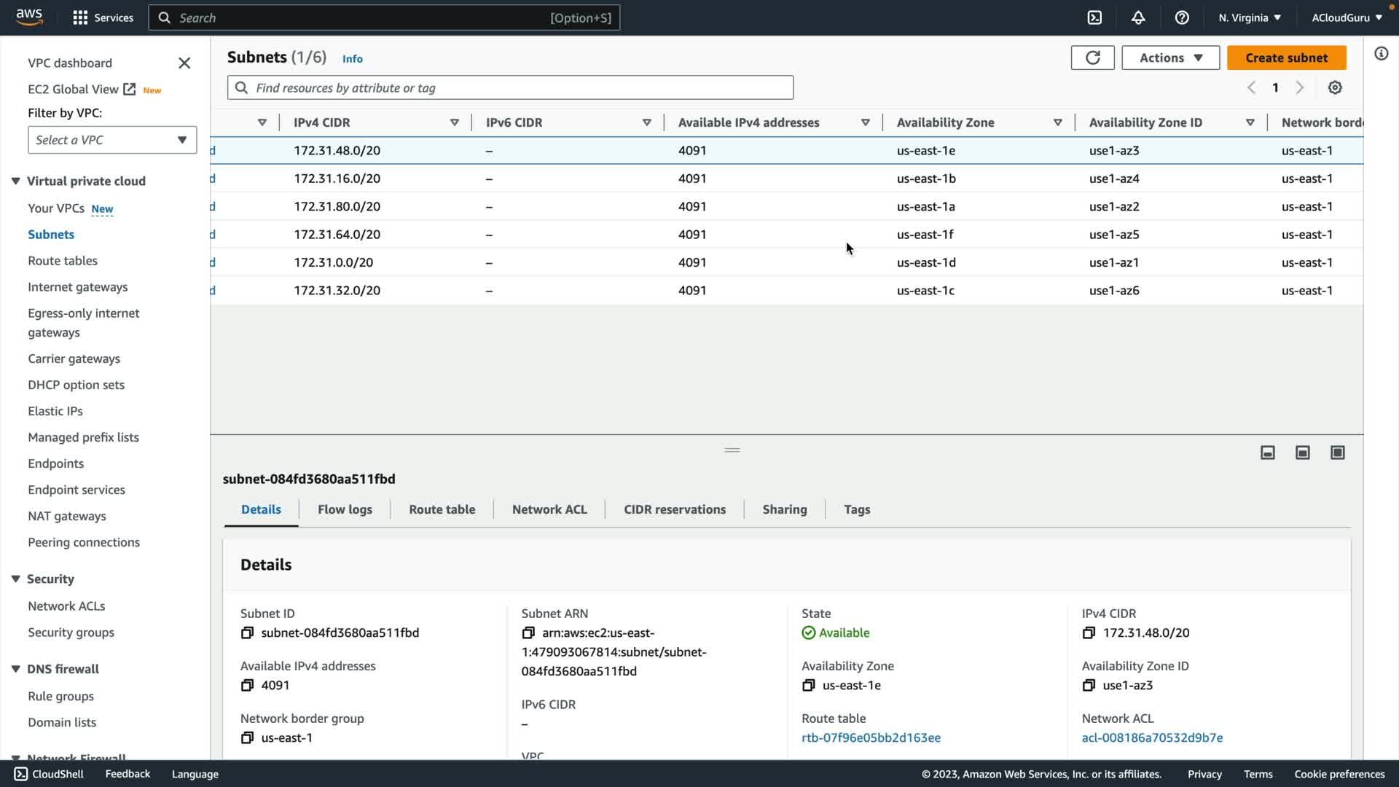Refresh the subnets list
The image size is (1399, 787).
tap(1092, 58)
